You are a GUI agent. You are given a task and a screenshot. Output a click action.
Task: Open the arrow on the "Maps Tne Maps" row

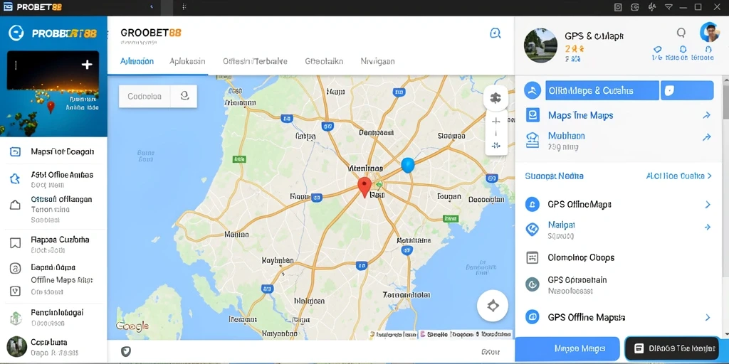pos(707,116)
